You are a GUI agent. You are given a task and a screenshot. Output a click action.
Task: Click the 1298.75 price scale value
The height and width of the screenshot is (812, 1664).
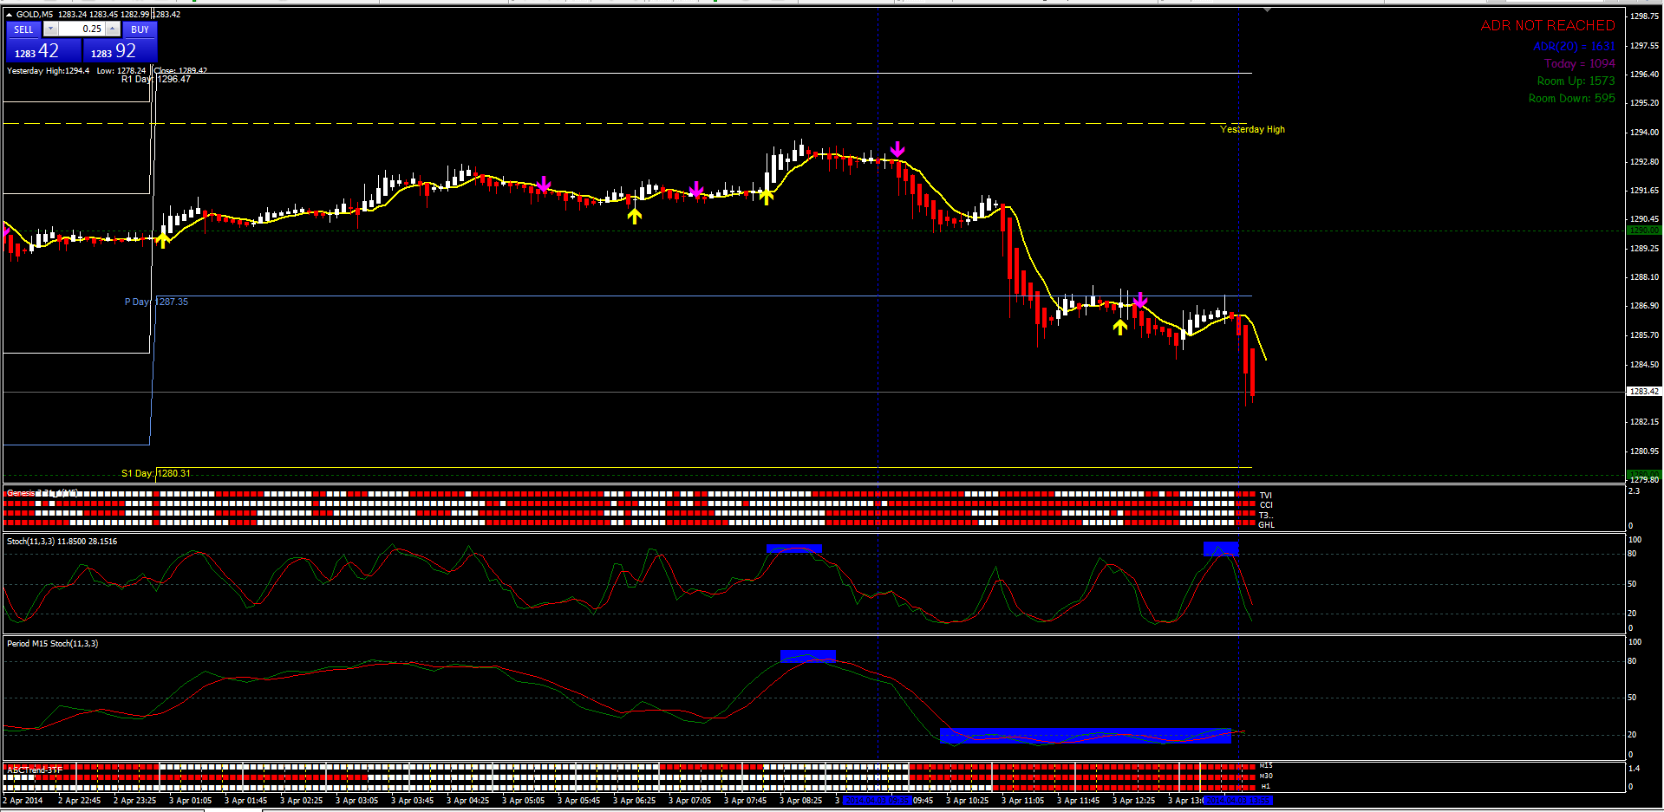pos(1644,16)
